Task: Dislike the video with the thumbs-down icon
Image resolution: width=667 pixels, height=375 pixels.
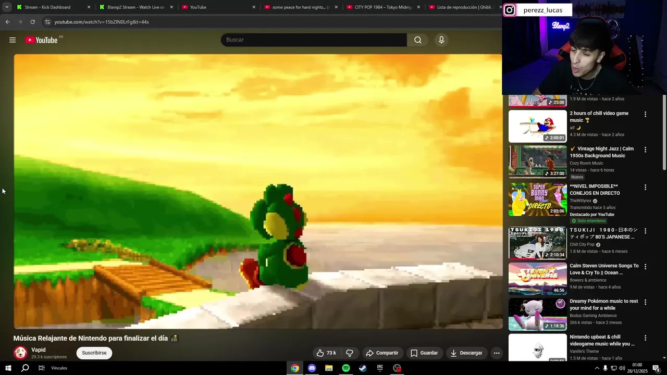Action: click(x=350, y=353)
